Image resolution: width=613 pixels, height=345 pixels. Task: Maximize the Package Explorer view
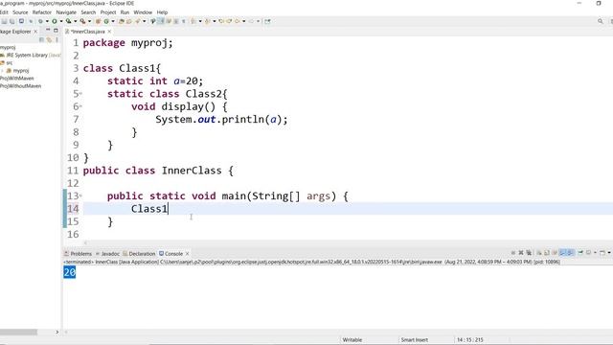click(56, 30)
